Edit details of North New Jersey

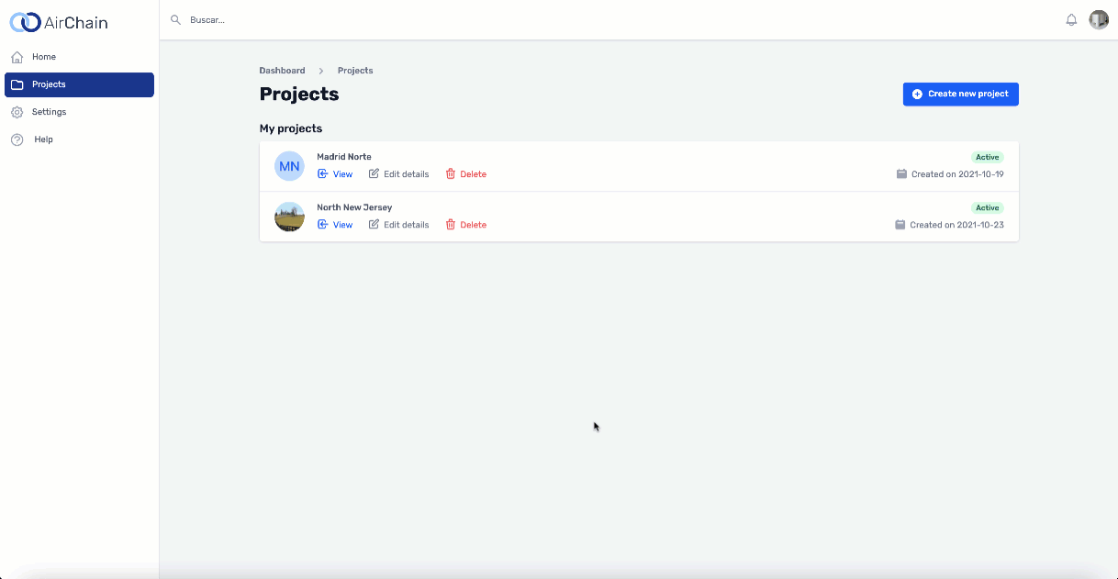click(x=398, y=225)
